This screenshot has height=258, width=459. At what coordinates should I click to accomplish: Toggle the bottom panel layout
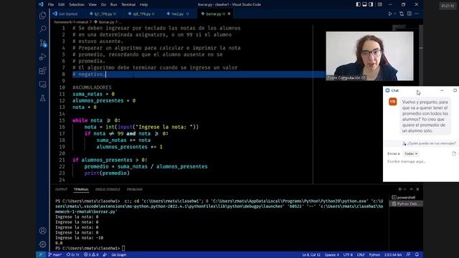pyautogui.click(x=364, y=4)
